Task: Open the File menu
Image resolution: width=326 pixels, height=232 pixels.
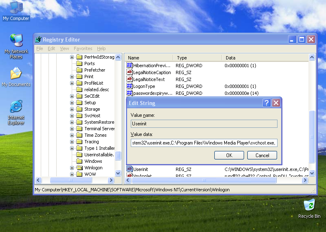Action: tap(40, 48)
